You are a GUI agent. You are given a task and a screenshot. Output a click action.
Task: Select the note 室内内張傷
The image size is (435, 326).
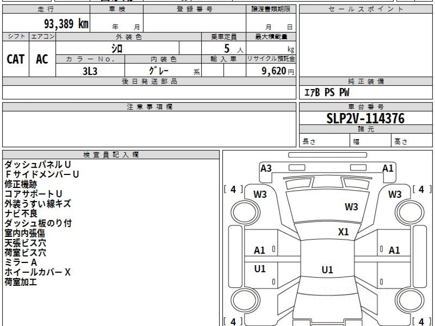25,233
